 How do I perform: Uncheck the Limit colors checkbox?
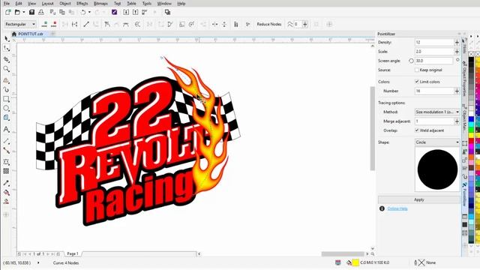click(x=417, y=82)
